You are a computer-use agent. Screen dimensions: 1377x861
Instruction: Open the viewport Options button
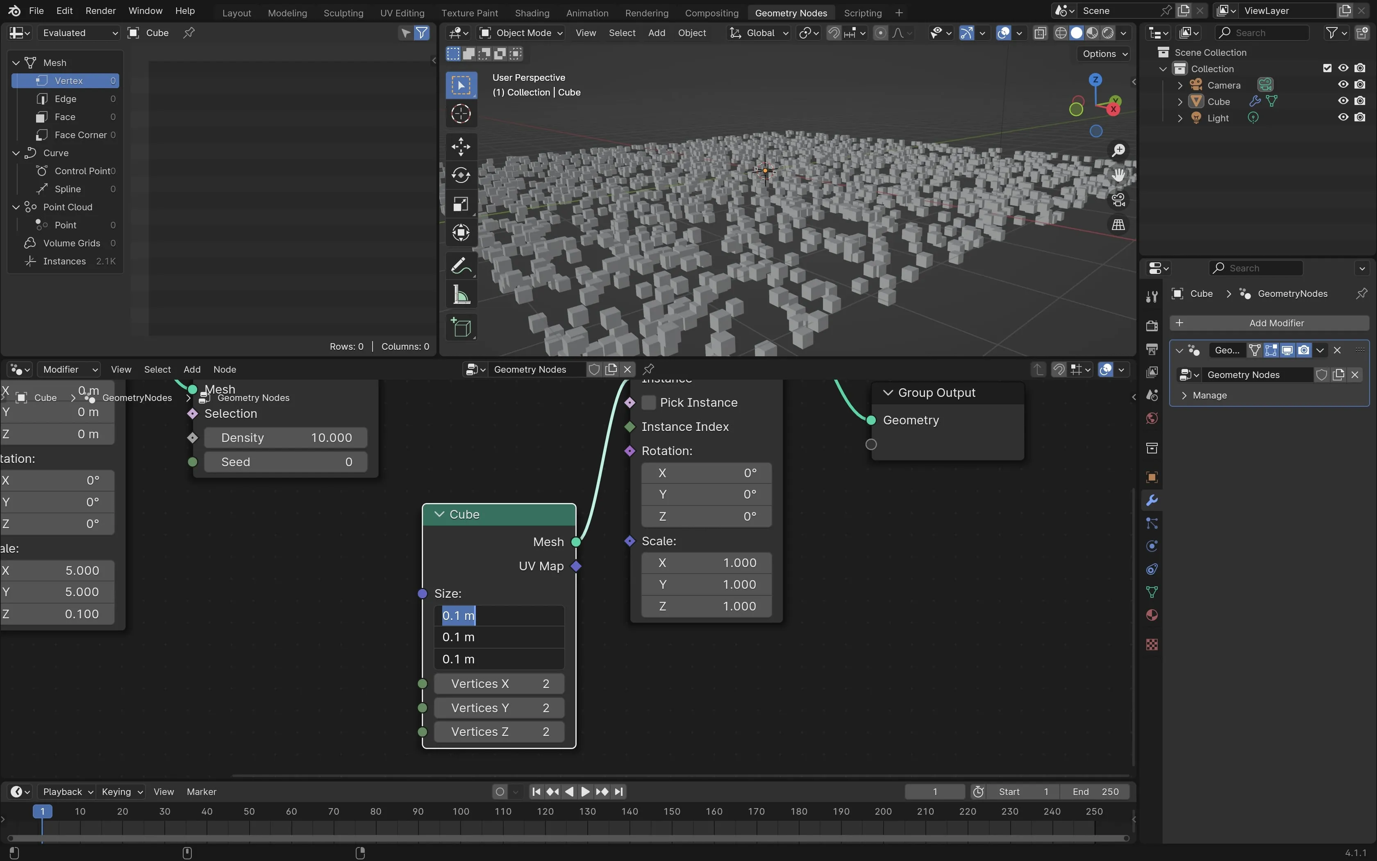click(x=1104, y=54)
